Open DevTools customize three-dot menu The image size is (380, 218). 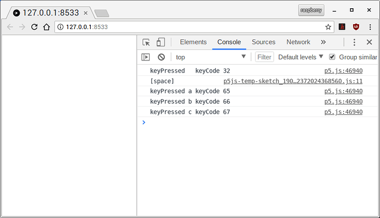[354, 42]
